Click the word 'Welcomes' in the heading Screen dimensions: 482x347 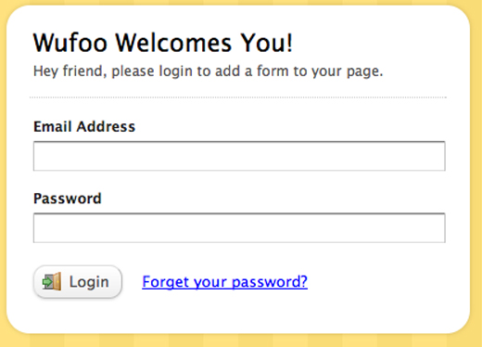click(173, 43)
